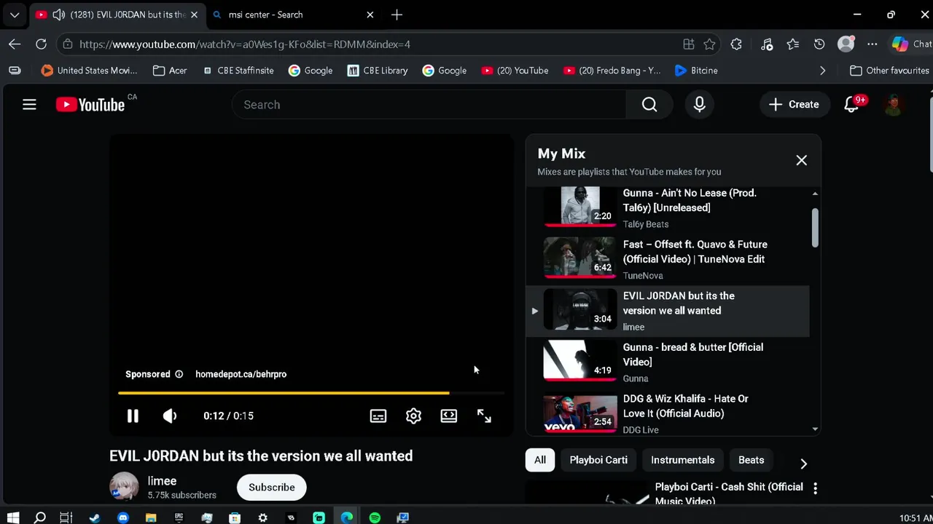Reload the page with the refresh icon
933x524 pixels.
[41, 44]
